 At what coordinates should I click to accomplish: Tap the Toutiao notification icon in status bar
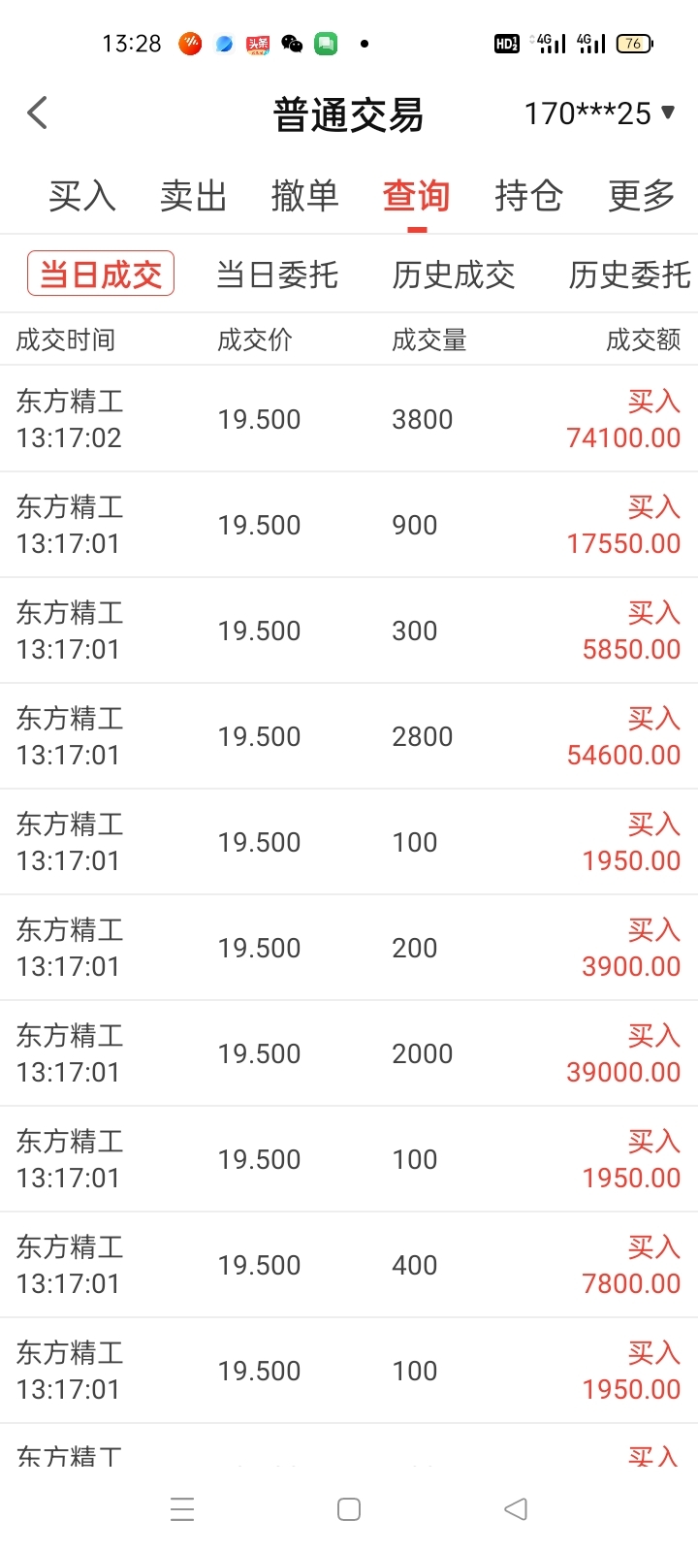click(x=258, y=44)
